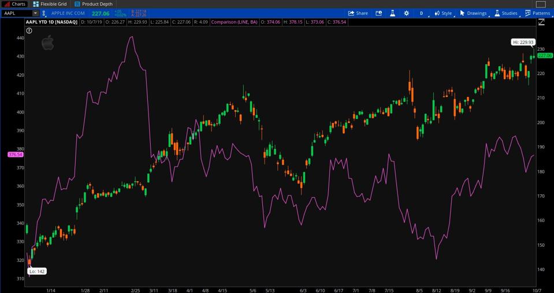Click the AAPL symbol input field
Screen dimensions: 554x293
click(17, 13)
